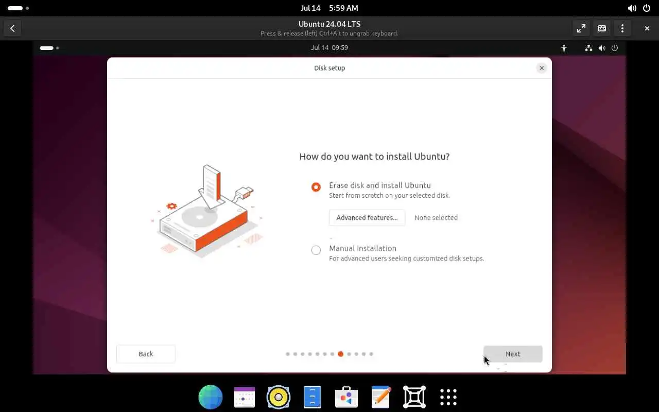Click guest Activities workspace indicator
This screenshot has height=412, width=659.
49,48
